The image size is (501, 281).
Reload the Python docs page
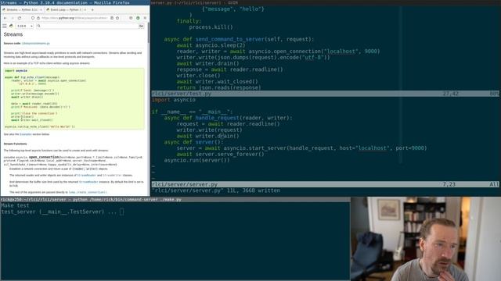point(20,18)
